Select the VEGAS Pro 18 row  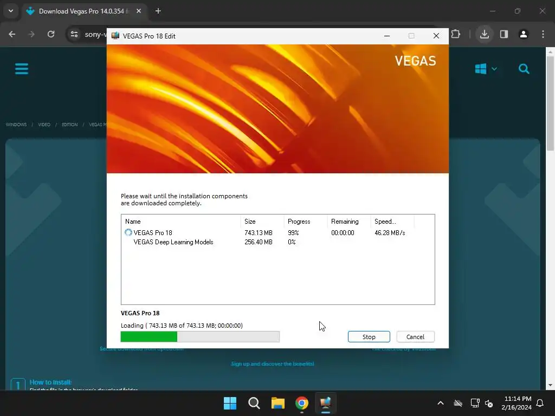(x=277, y=233)
